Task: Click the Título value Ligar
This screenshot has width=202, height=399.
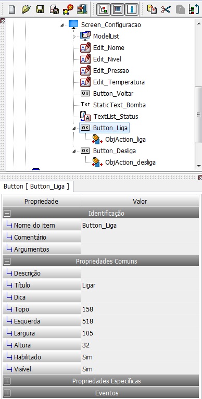Action: coord(140,285)
